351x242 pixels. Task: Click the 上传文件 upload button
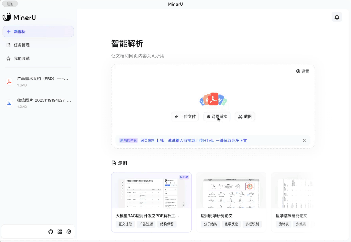coord(185,116)
